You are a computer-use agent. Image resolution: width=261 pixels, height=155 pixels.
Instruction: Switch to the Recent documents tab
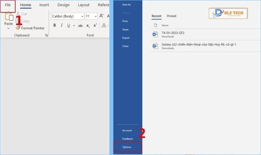tap(157, 16)
